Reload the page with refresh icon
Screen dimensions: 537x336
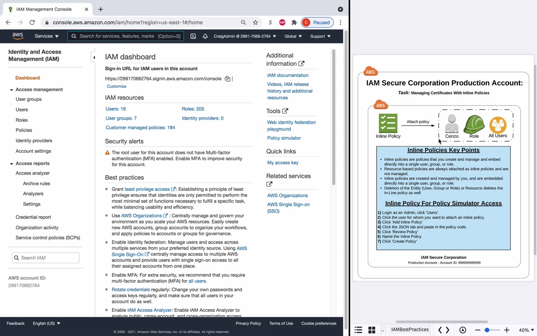pyautogui.click(x=32, y=22)
